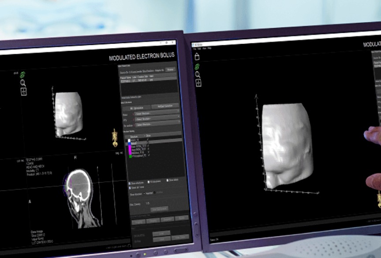Click the H orientation marker above the CT image
The width and height of the screenshot is (381, 258).
75,158
